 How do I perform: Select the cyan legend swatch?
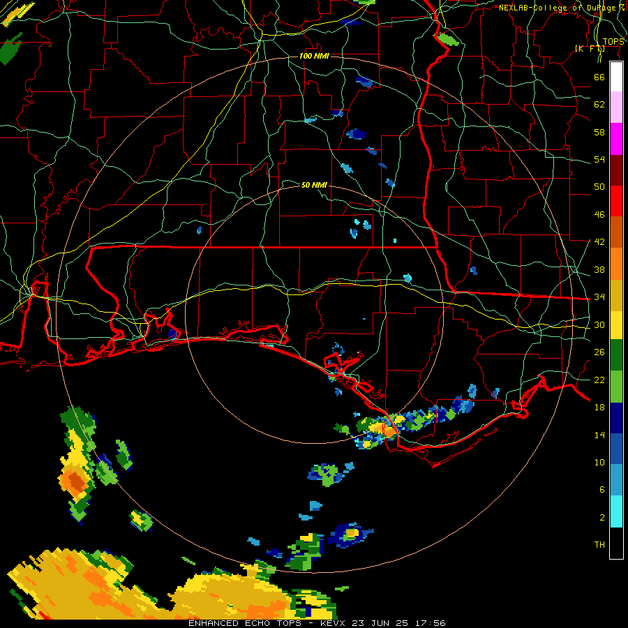[616, 511]
